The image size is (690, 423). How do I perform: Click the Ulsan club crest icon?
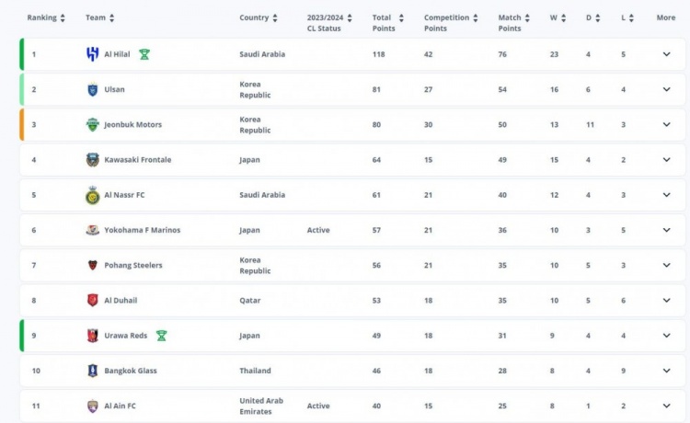click(x=92, y=89)
